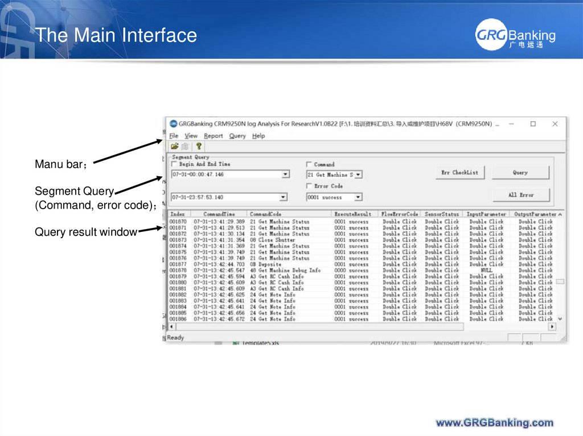Image resolution: width=583 pixels, height=436 pixels.
Task: Open a log file with the folder icon
Action: (x=174, y=147)
